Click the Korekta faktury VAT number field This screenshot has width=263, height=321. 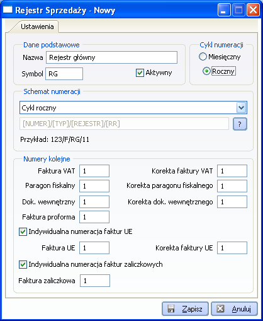coord(232,171)
